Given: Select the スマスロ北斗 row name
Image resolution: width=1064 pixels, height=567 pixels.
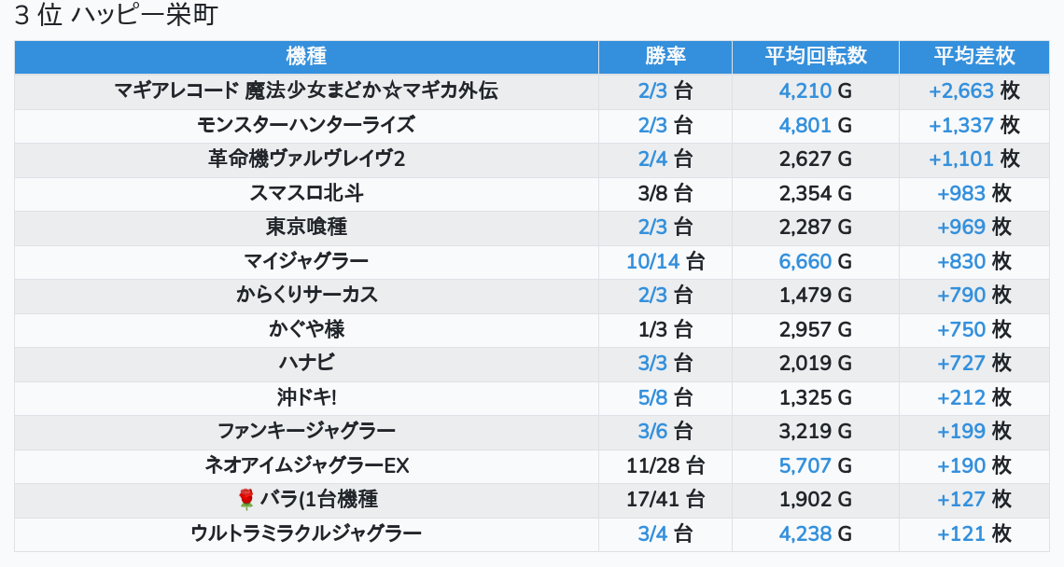Looking at the screenshot, I should click(306, 193).
